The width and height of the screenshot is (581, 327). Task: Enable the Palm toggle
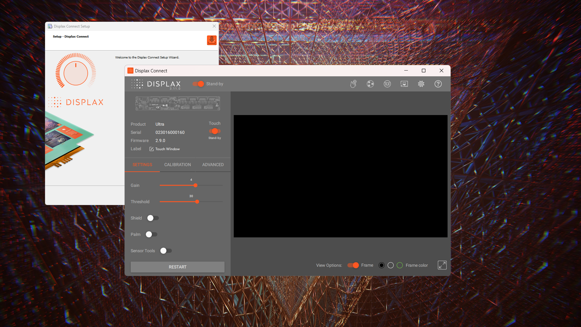pos(151,234)
